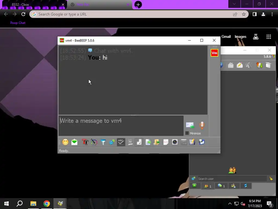278x209 pixels.
Task: Click the colorful version icon beside 5.8.6
Action: tap(273, 56)
